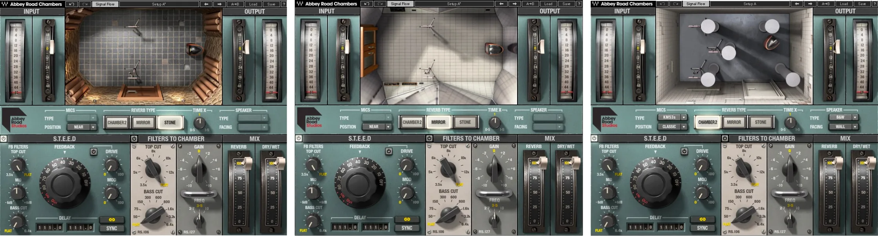Toggle S.T.E.E.D power in the right plugin
This screenshot has height=236, width=878.
tap(594, 138)
